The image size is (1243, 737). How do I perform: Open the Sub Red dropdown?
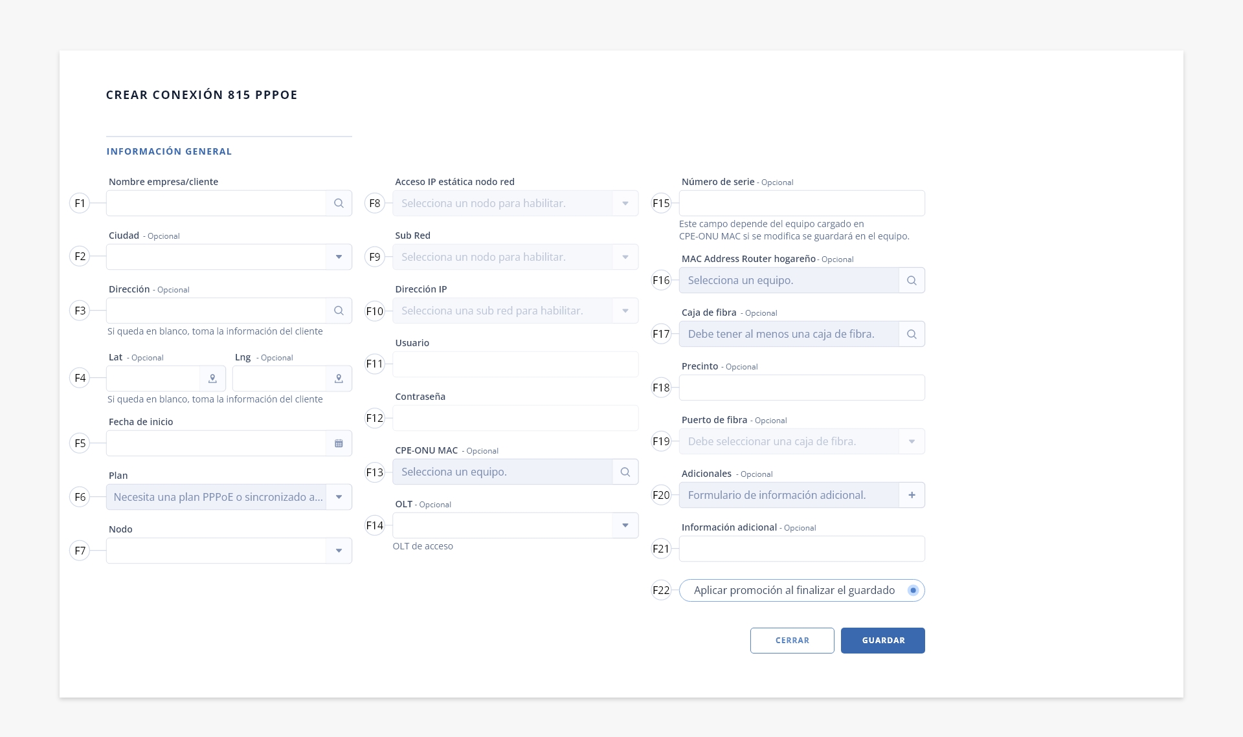pos(625,257)
